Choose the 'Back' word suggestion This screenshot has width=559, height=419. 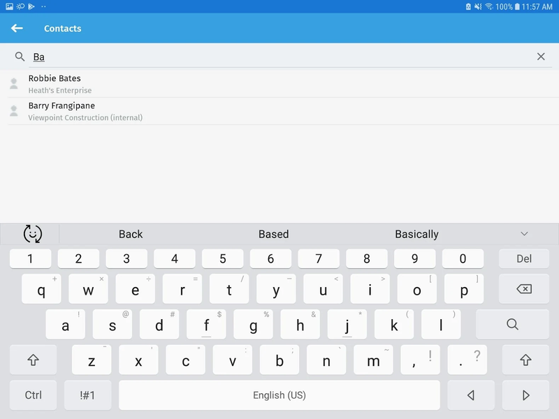(x=131, y=235)
